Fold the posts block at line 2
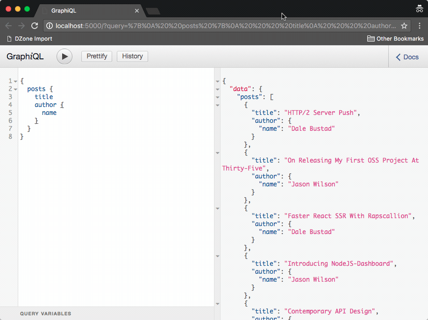 pyautogui.click(x=15, y=89)
